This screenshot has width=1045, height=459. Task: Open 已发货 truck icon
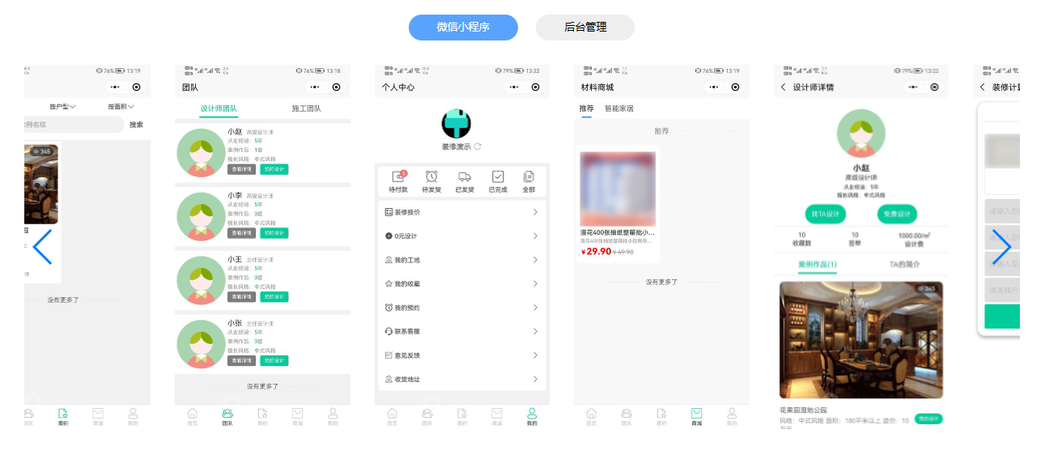[x=465, y=176]
